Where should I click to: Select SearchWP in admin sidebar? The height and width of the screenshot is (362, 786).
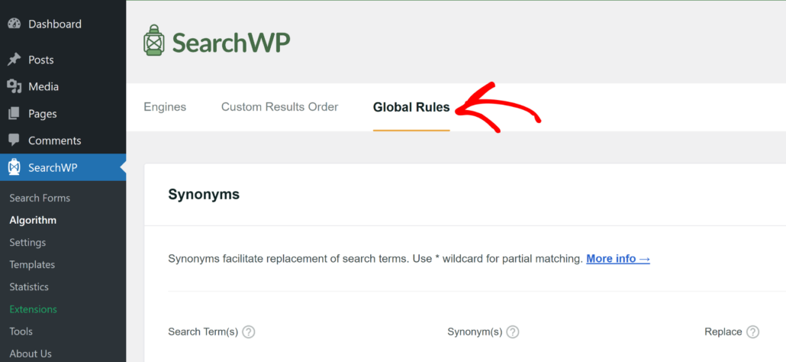pyautogui.click(x=63, y=167)
